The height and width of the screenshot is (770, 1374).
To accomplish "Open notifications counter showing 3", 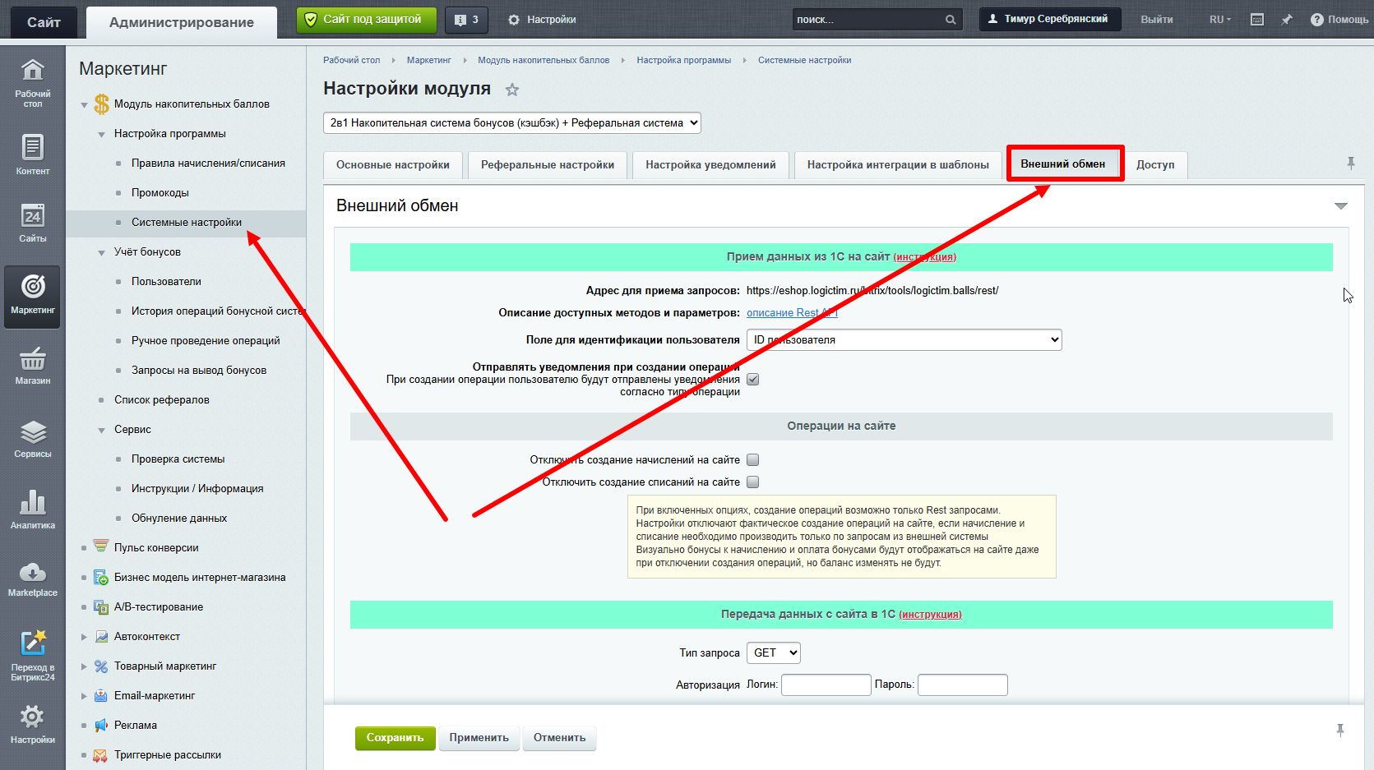I will coord(466,20).
